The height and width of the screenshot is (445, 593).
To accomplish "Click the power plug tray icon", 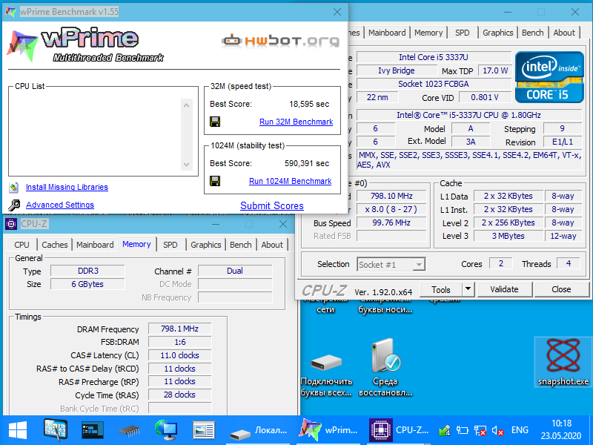I will (462, 430).
